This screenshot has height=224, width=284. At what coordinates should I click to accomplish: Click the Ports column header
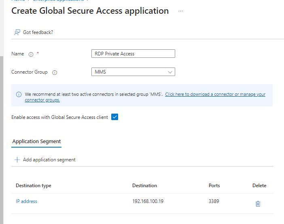214,186
